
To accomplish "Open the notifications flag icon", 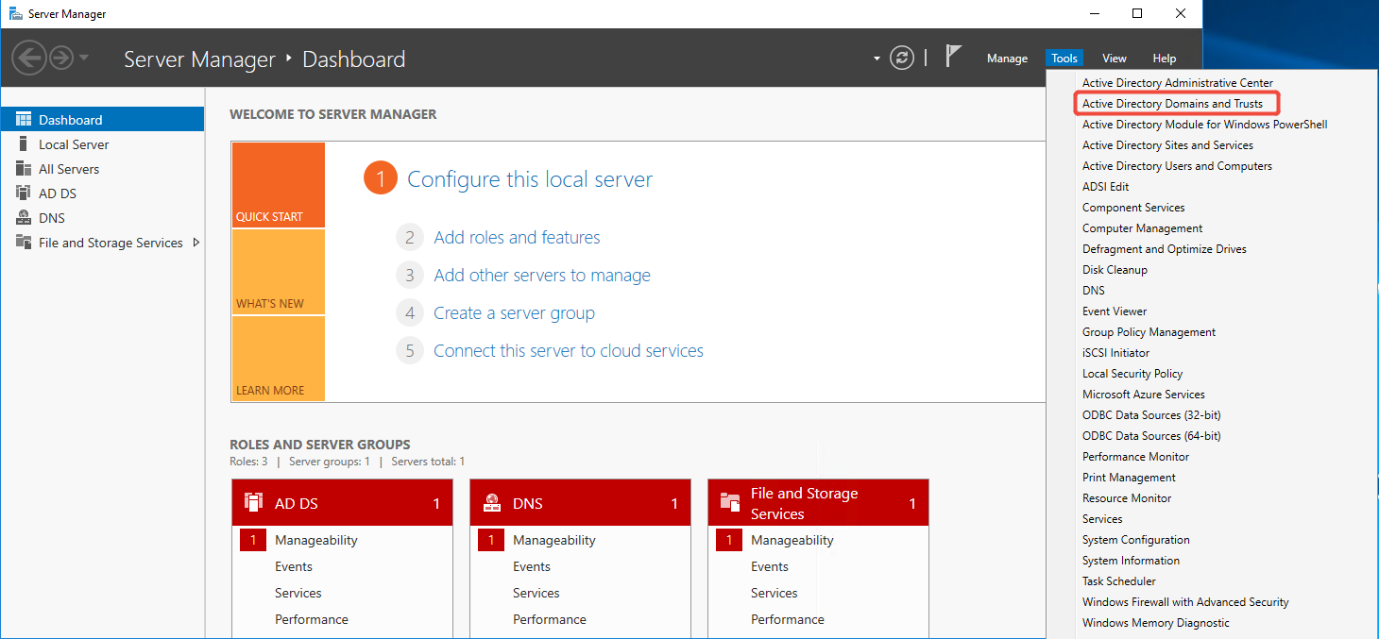I will [953, 57].
